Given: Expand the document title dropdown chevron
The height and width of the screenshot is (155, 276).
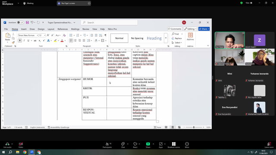Looking at the screenshot, I should [x=74, y=22].
